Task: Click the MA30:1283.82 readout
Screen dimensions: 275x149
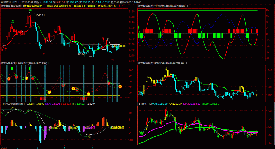Action: 192,104
